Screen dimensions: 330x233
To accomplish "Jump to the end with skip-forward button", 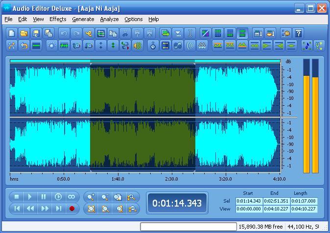I will tap(58, 209).
